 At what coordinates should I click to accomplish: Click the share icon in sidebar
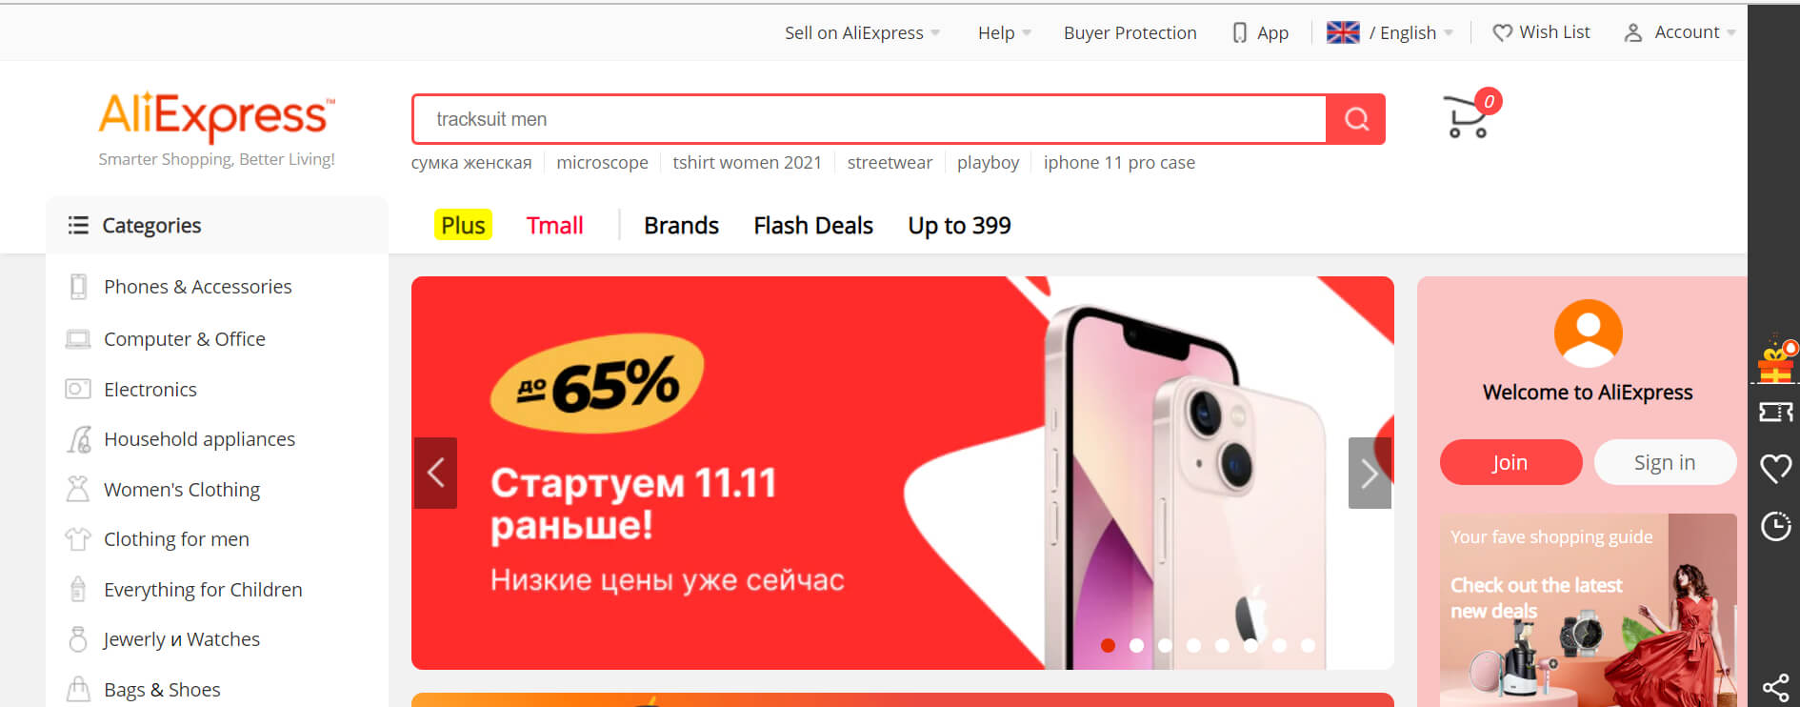tap(1775, 687)
